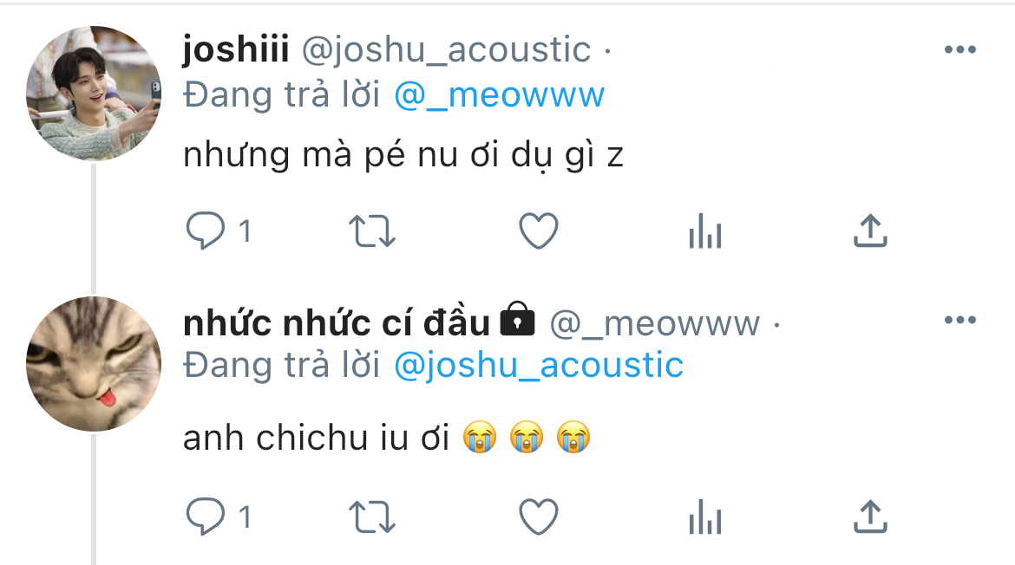This screenshot has height=565, width=1015.
Task: Click the blue @_meowww mention link
Action: [499, 95]
